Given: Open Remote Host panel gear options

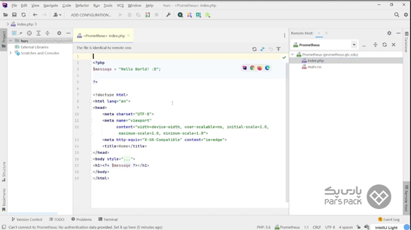Looking at the screenshot, I should pyautogui.click(x=389, y=33).
